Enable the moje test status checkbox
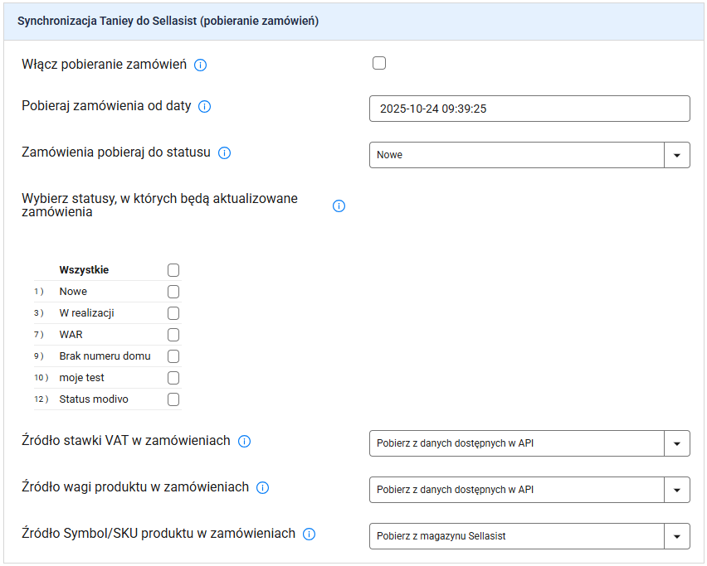Image resolution: width=707 pixels, height=566 pixels. 173,378
